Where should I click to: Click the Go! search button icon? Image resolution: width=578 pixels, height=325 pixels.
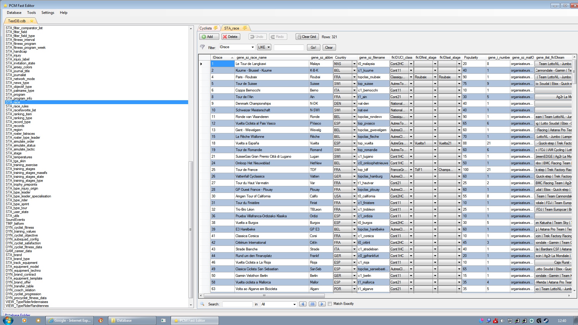pyautogui.click(x=314, y=47)
